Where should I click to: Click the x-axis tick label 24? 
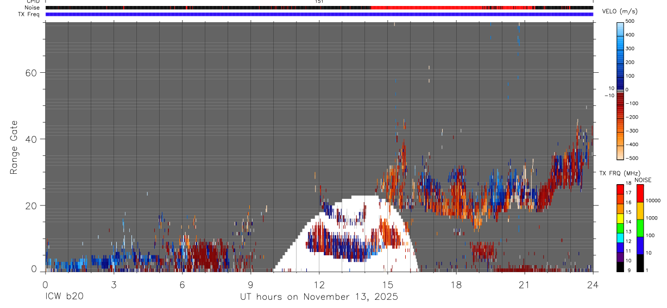[x=593, y=284]
